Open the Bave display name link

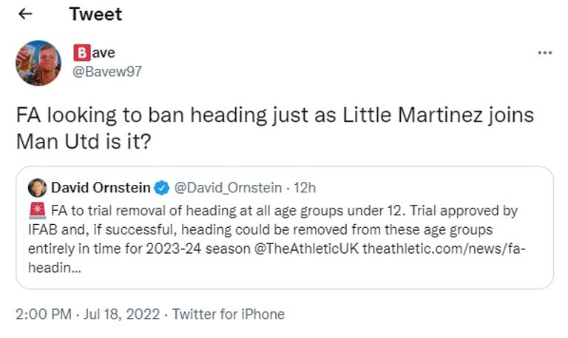104,53
